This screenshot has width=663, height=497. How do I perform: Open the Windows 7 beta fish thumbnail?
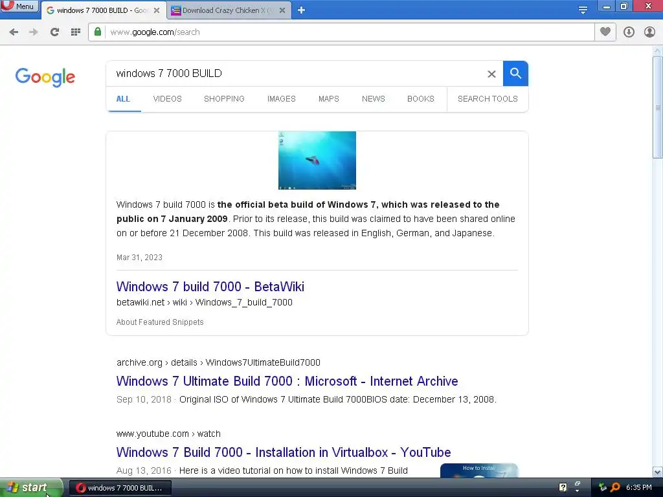pos(317,160)
